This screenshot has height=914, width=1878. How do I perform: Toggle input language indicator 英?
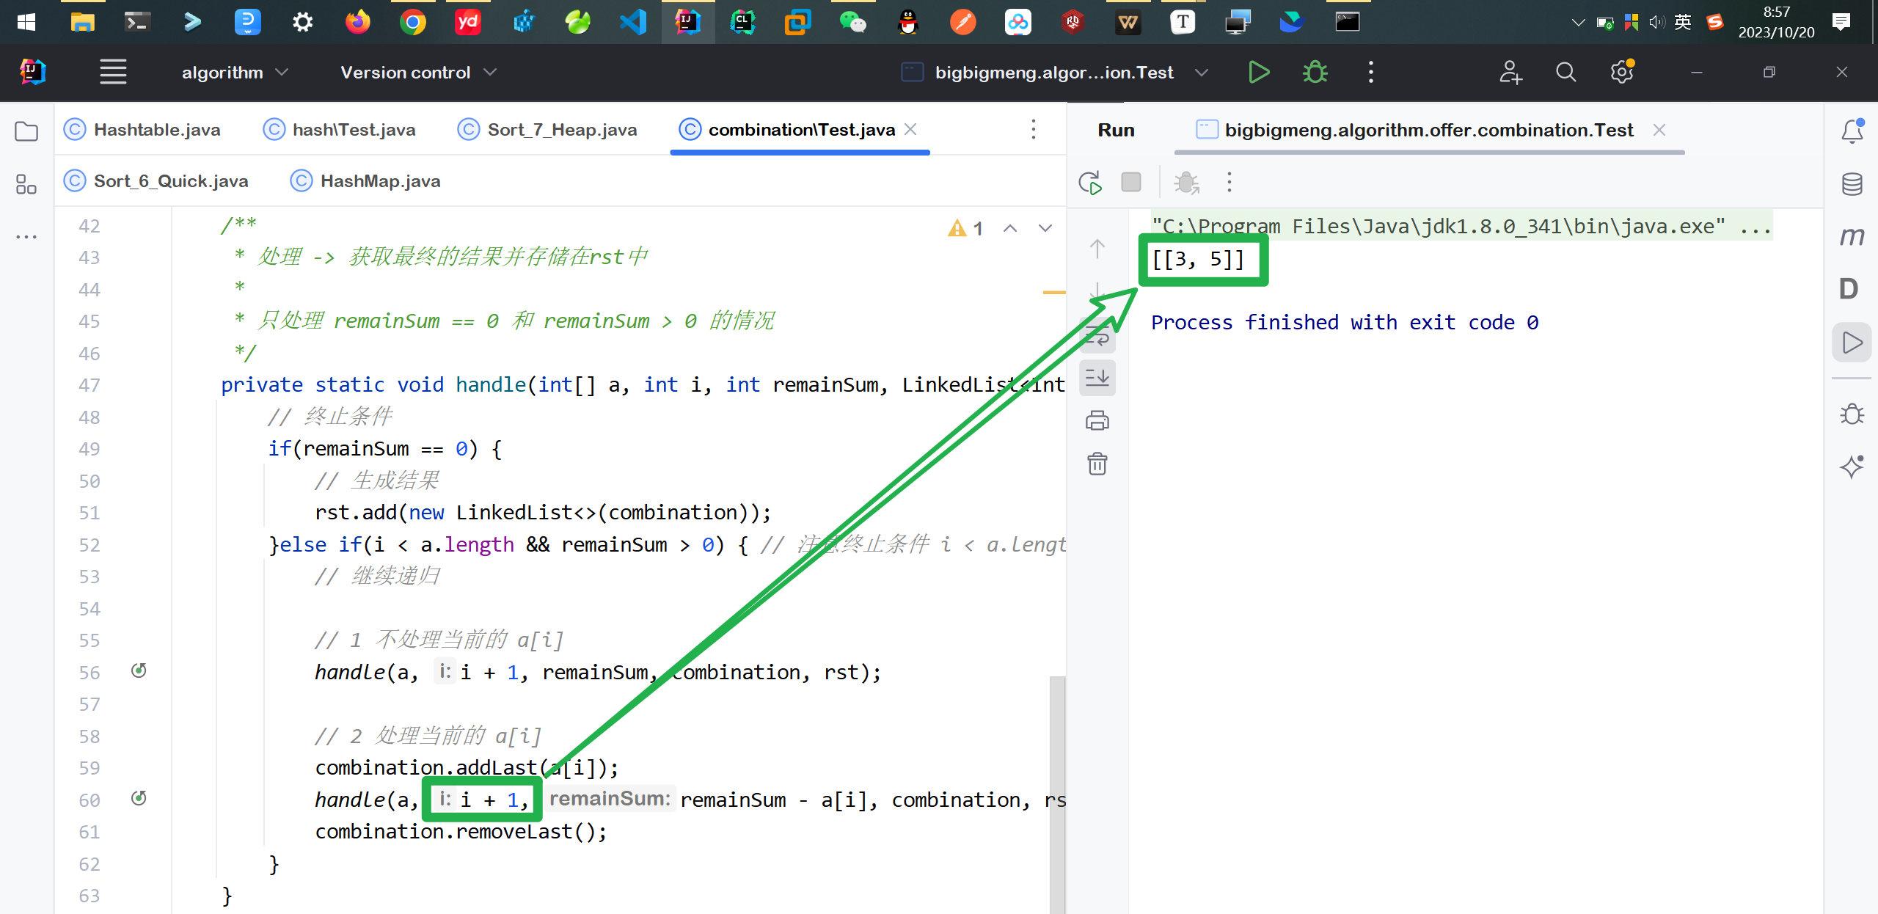coord(1683,22)
